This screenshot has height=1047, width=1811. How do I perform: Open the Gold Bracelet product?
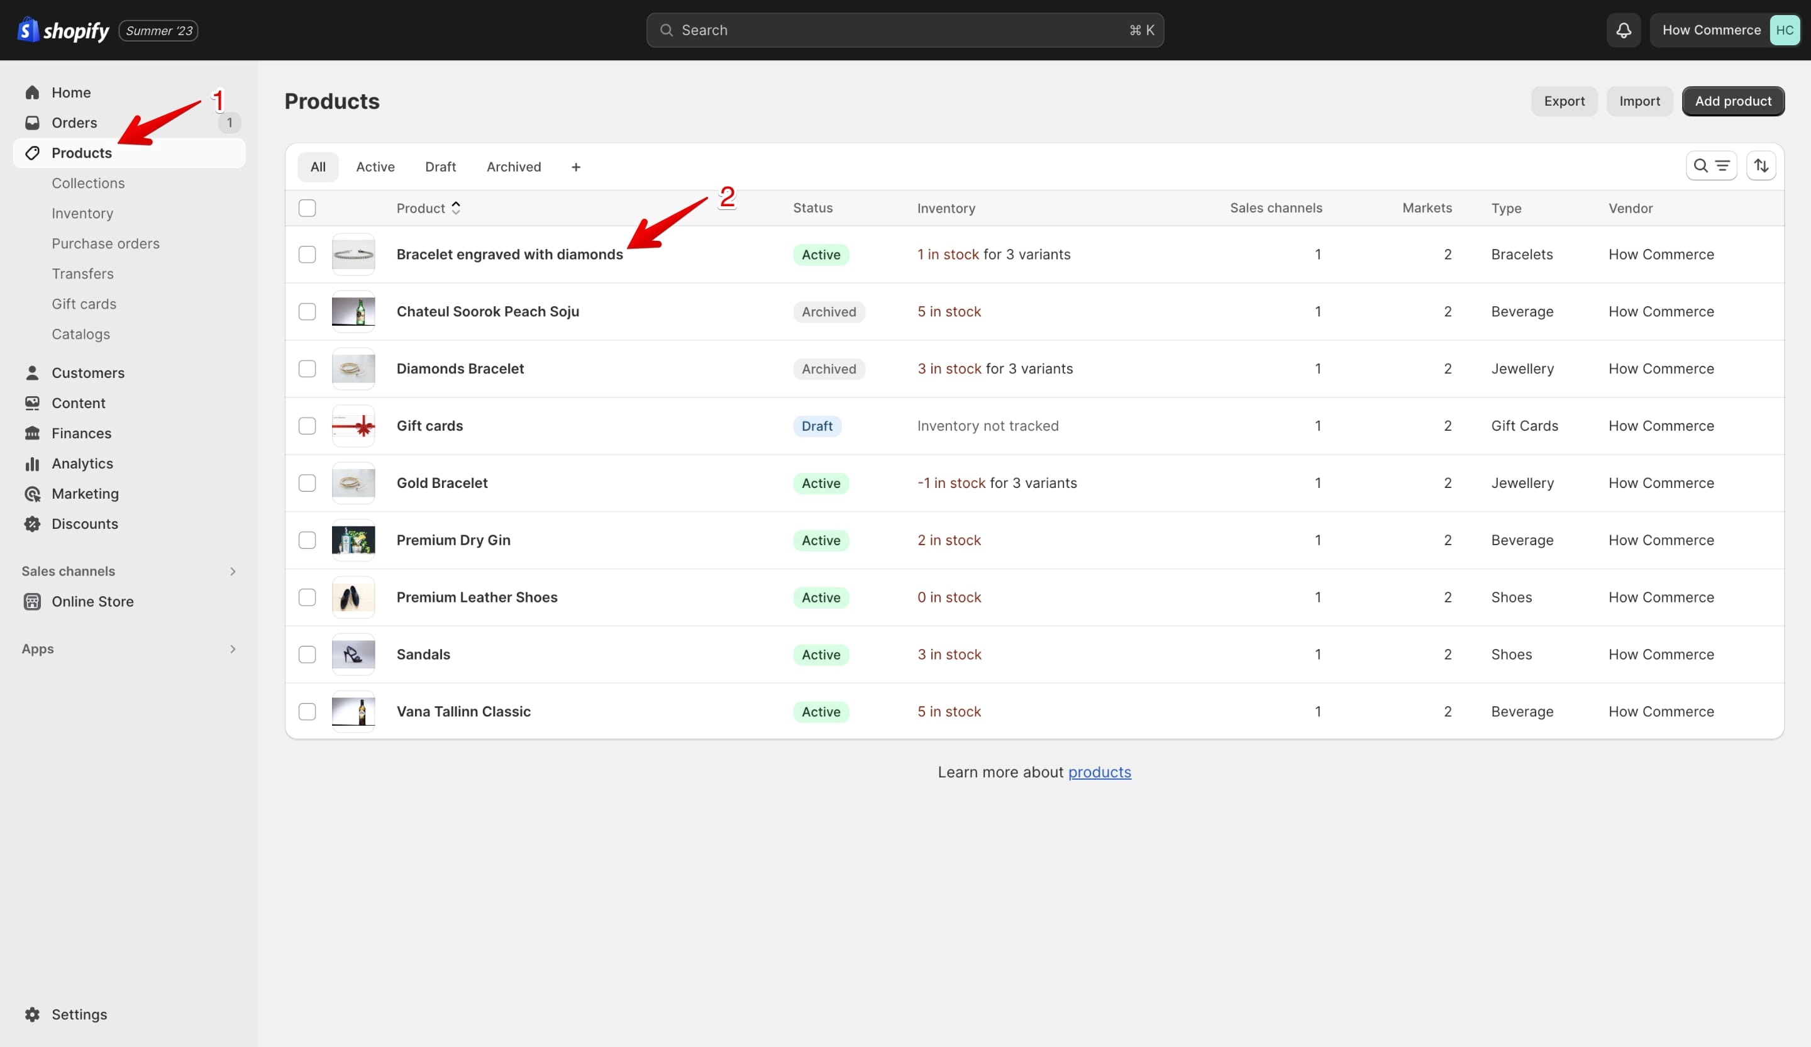(x=442, y=483)
